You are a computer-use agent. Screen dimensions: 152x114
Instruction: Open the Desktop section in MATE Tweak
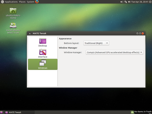[43, 42]
